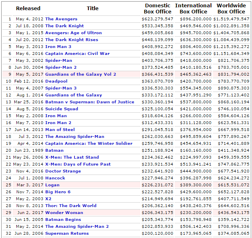The width and height of the screenshot is (252, 238).
Task: Select the $226,231,072 domestic value
Action: coord(157,185)
